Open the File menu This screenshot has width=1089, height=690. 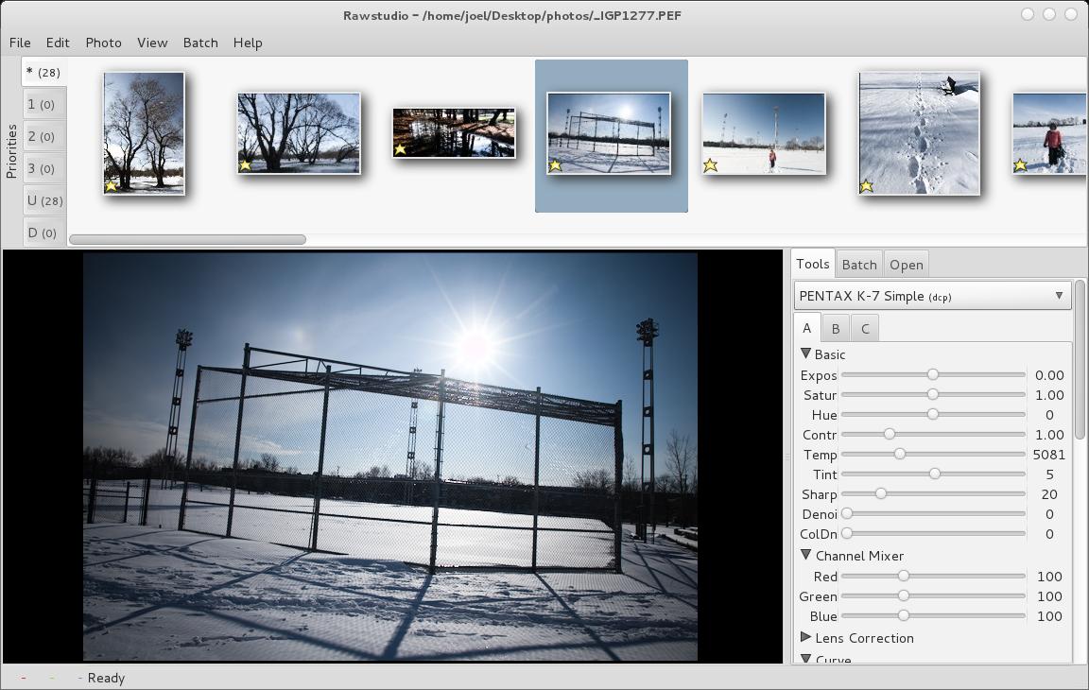coord(20,43)
